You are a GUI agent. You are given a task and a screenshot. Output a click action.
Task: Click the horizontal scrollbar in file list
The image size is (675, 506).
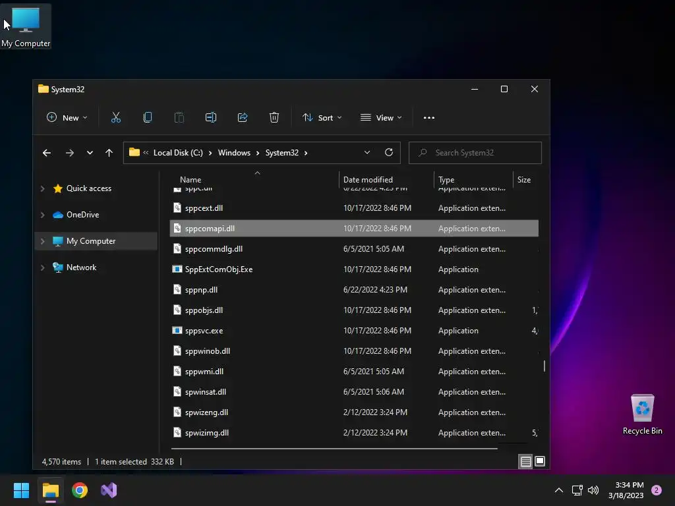334,448
